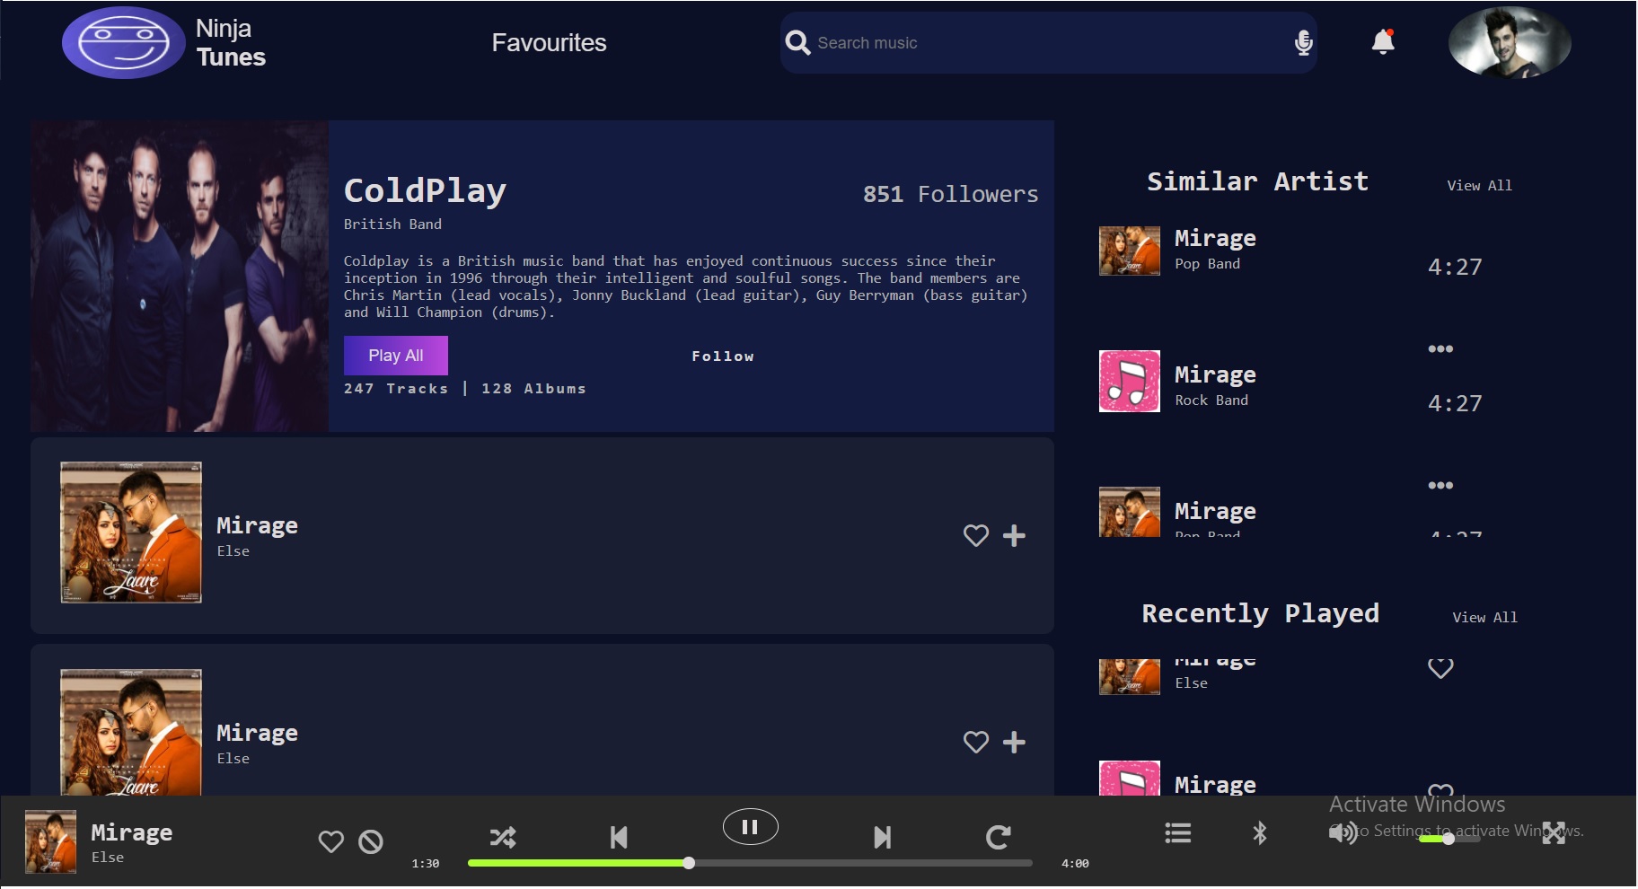Enter fullscreen mode from the player bar
This screenshot has width=1638, height=889.
tap(1554, 833)
